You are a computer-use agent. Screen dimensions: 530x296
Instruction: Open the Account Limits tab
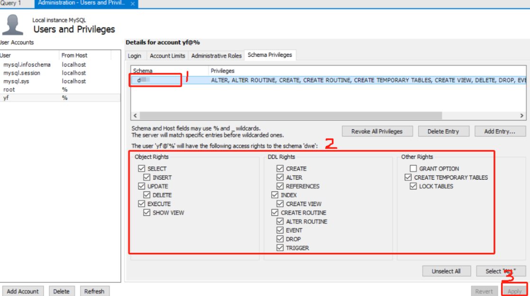[167, 56]
